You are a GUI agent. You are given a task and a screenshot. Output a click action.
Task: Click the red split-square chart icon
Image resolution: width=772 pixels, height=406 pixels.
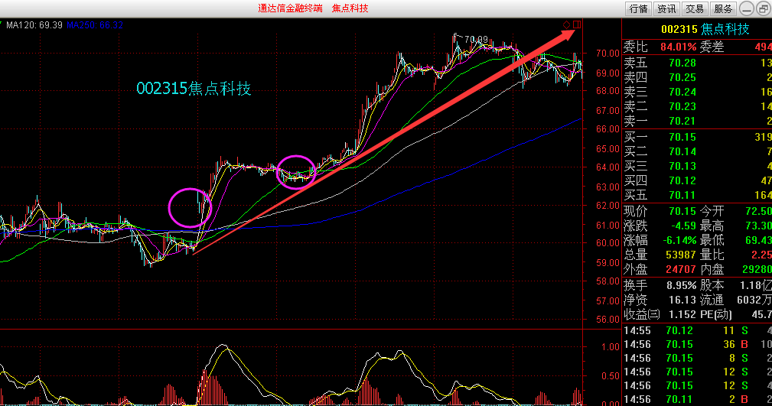(x=577, y=24)
